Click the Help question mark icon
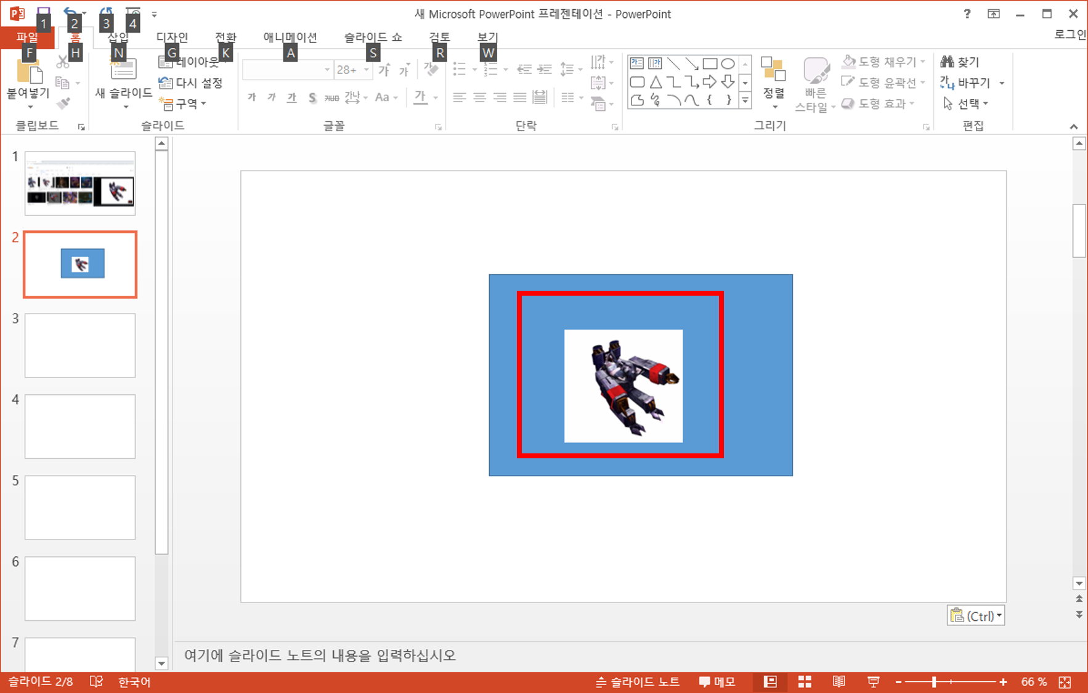The image size is (1088, 693). (x=967, y=14)
